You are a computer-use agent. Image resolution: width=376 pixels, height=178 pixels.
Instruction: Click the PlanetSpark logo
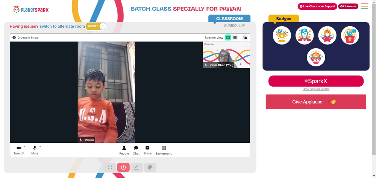coord(31,9)
